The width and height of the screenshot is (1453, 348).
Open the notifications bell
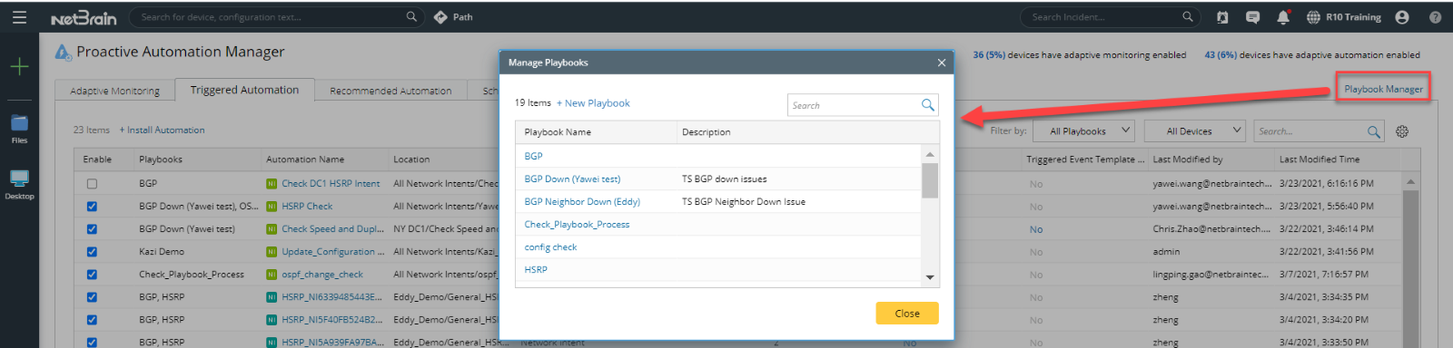point(1283,17)
